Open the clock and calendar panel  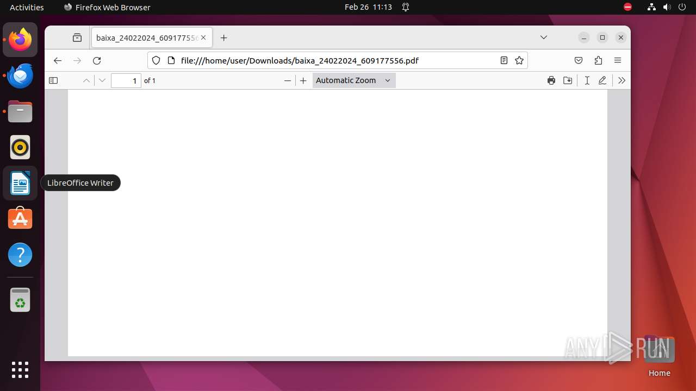[x=368, y=7]
